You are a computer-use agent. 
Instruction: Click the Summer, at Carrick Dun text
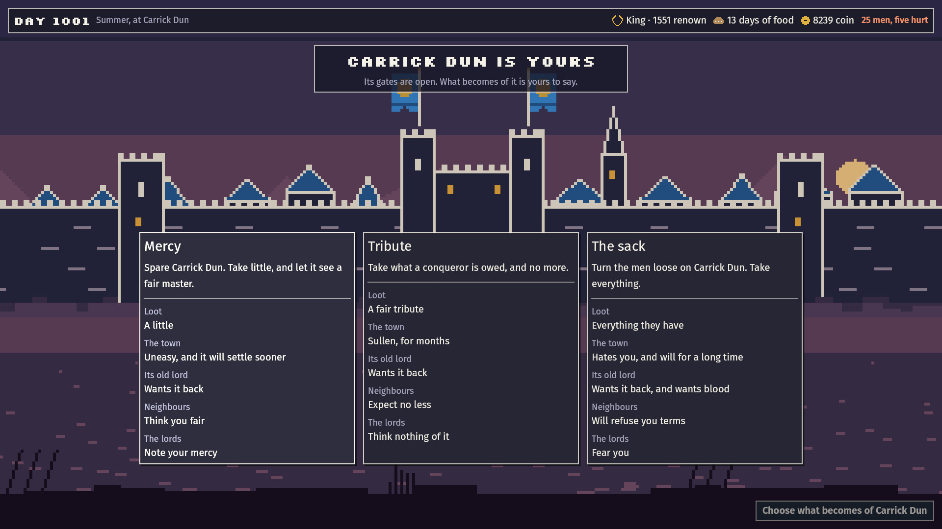point(142,20)
